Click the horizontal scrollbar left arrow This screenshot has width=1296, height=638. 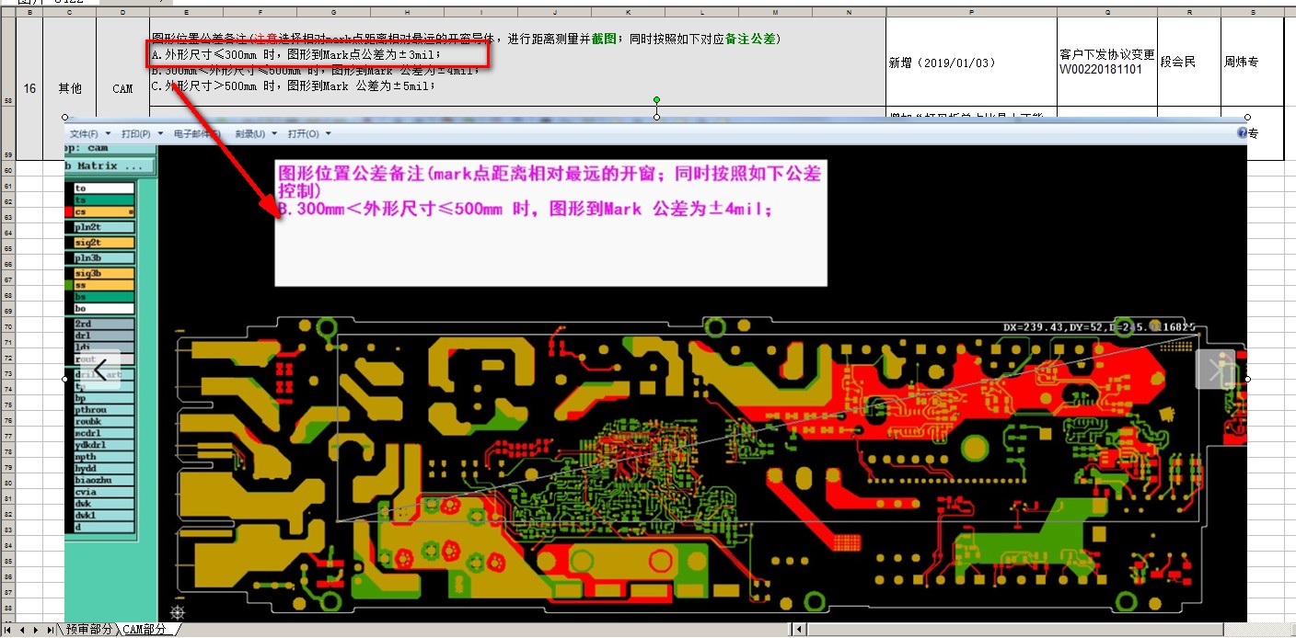799,630
